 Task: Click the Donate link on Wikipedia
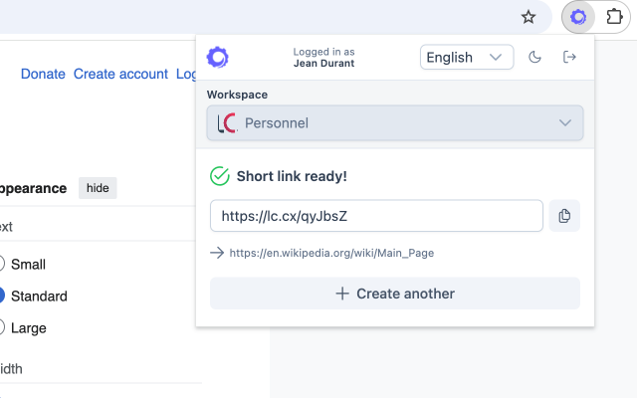click(x=43, y=74)
